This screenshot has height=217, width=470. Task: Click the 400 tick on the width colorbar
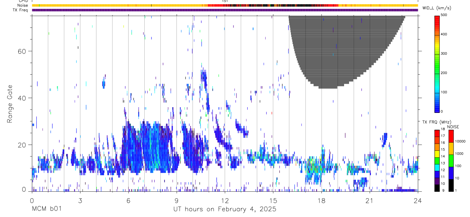click(x=444, y=34)
